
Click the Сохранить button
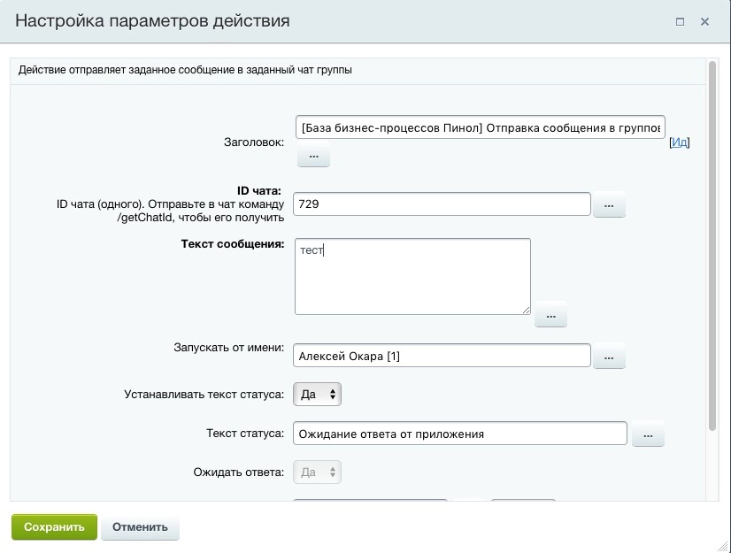pos(53,526)
